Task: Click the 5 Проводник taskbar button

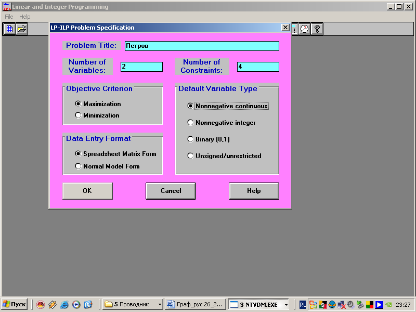Action: (x=133, y=305)
